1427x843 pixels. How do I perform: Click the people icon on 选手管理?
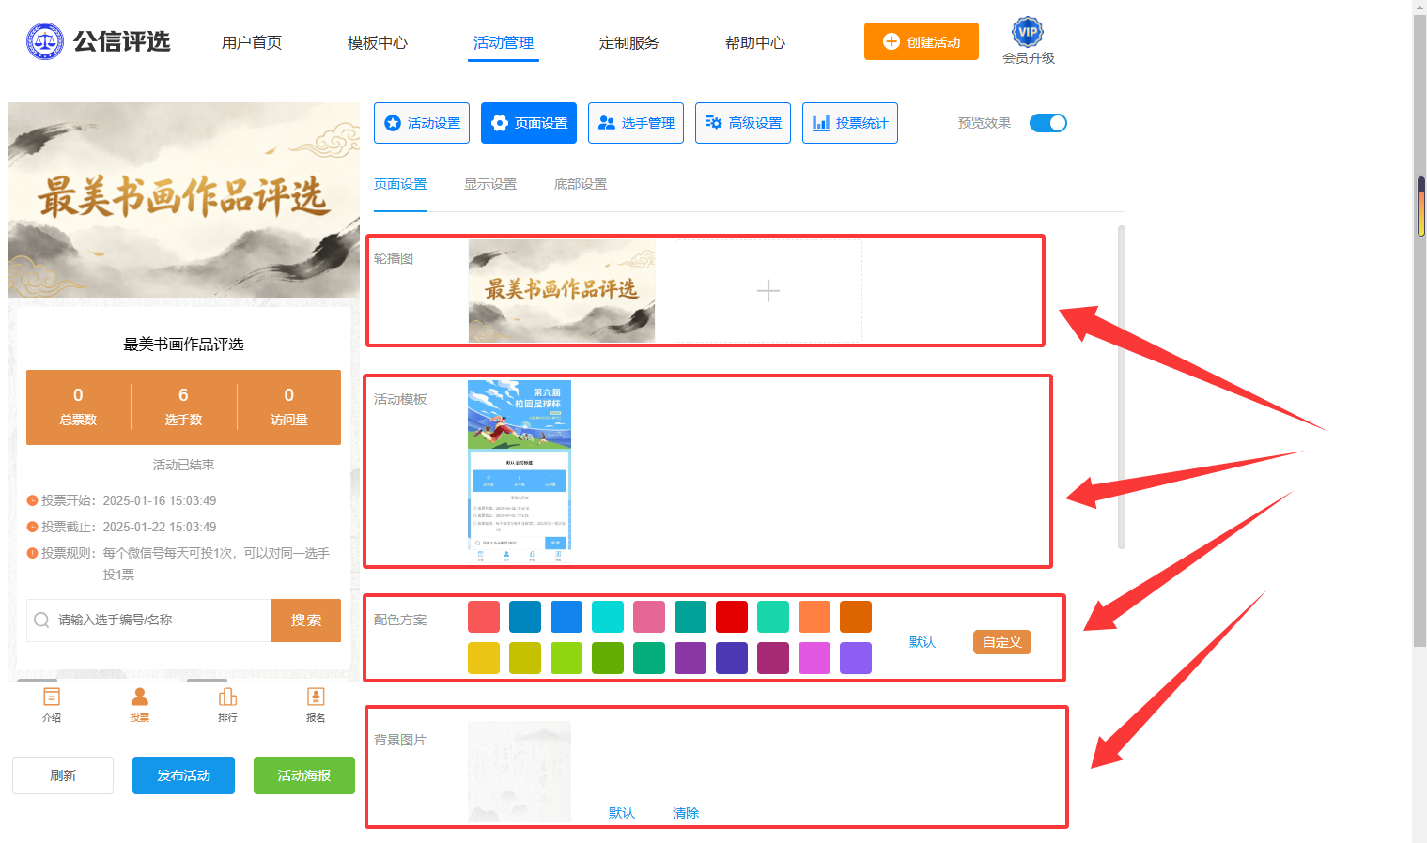point(607,123)
